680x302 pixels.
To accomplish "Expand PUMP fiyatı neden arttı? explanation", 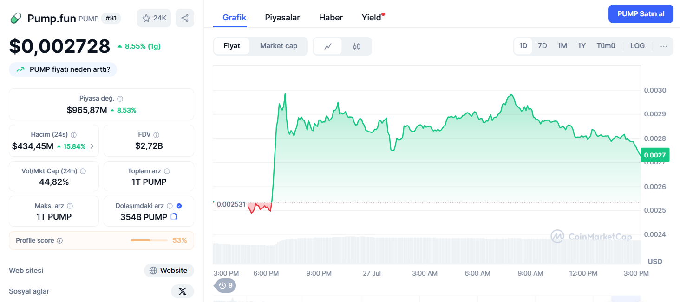I will (x=63, y=69).
